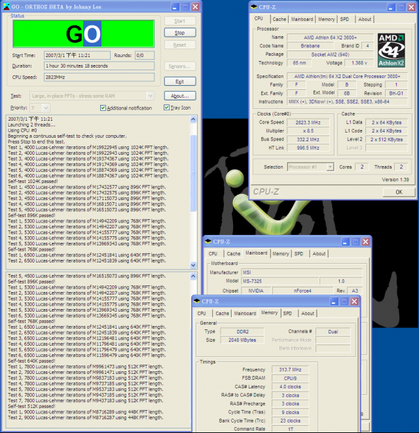Click the Exit button in Orthos
The image size is (419, 433).
click(x=180, y=81)
